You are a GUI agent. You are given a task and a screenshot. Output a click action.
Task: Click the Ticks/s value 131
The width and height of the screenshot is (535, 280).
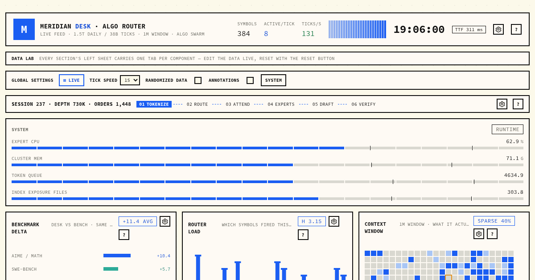[x=308, y=34]
